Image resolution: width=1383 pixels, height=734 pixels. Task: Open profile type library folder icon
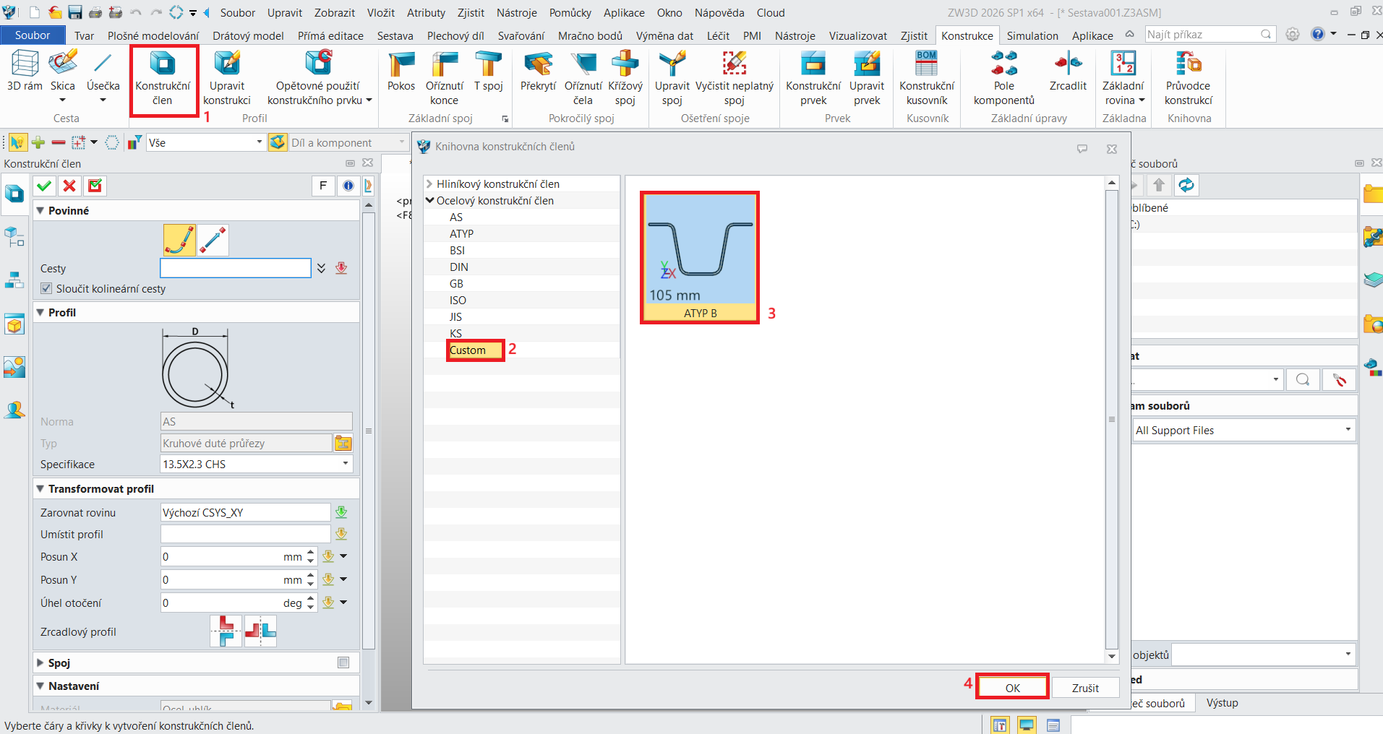[x=343, y=443]
